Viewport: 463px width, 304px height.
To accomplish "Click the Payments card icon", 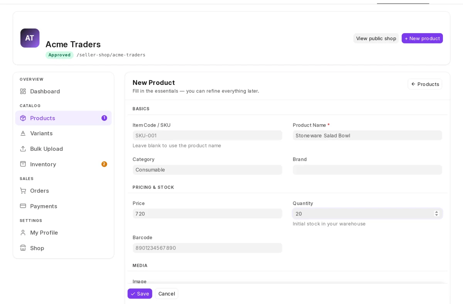I will tap(23, 206).
